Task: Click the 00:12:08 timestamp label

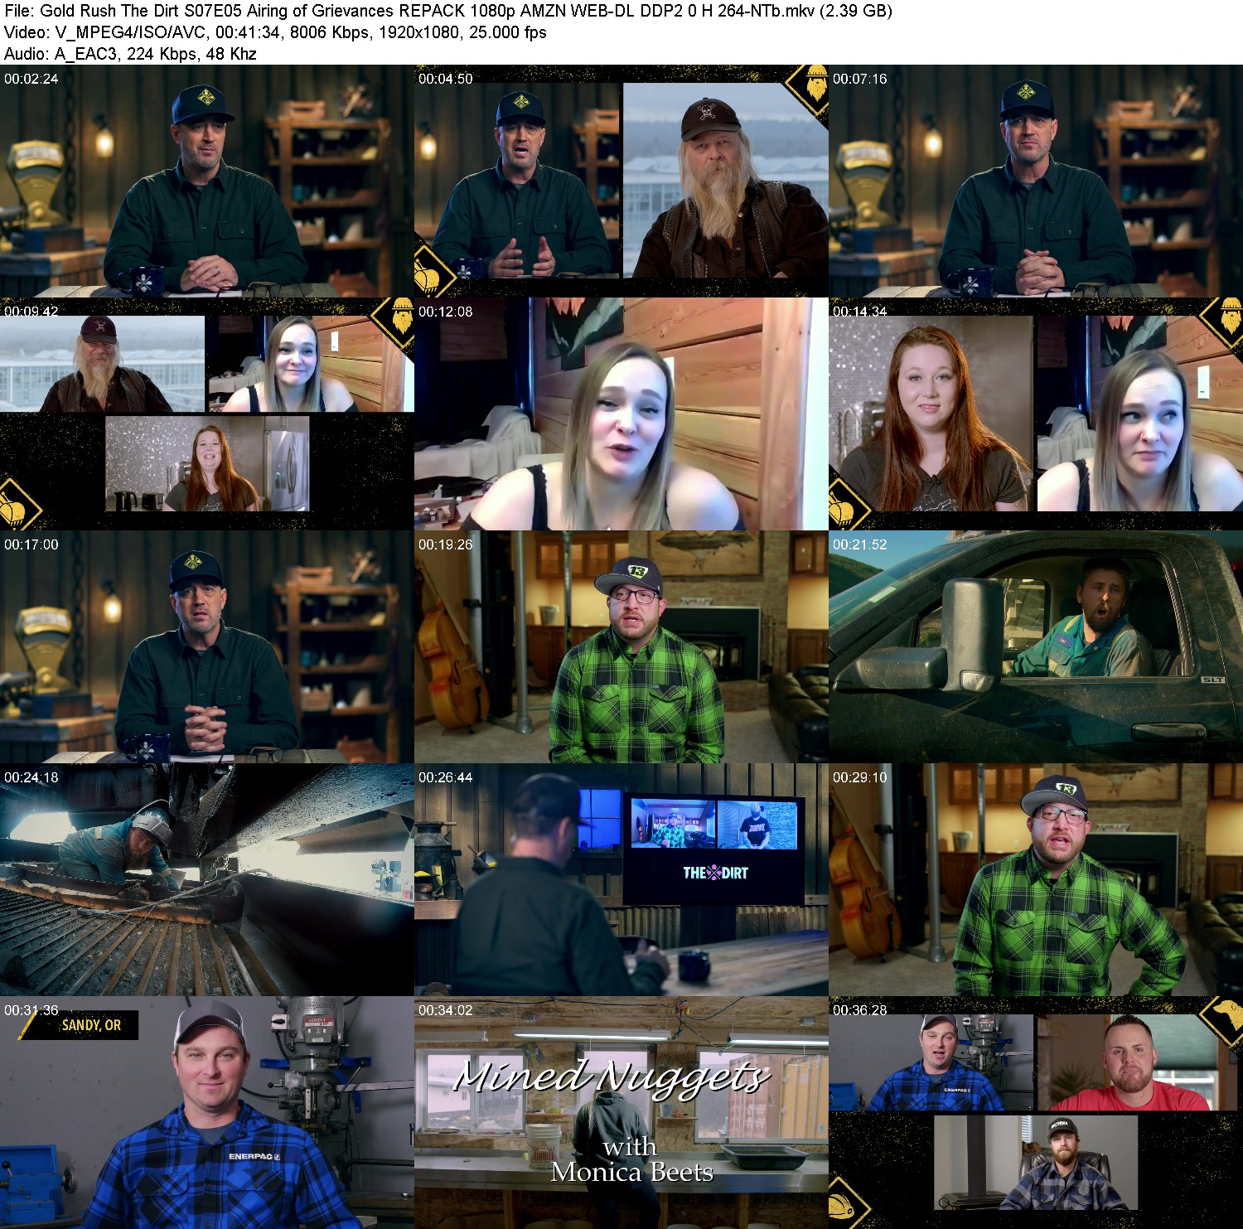Action: coord(446,312)
